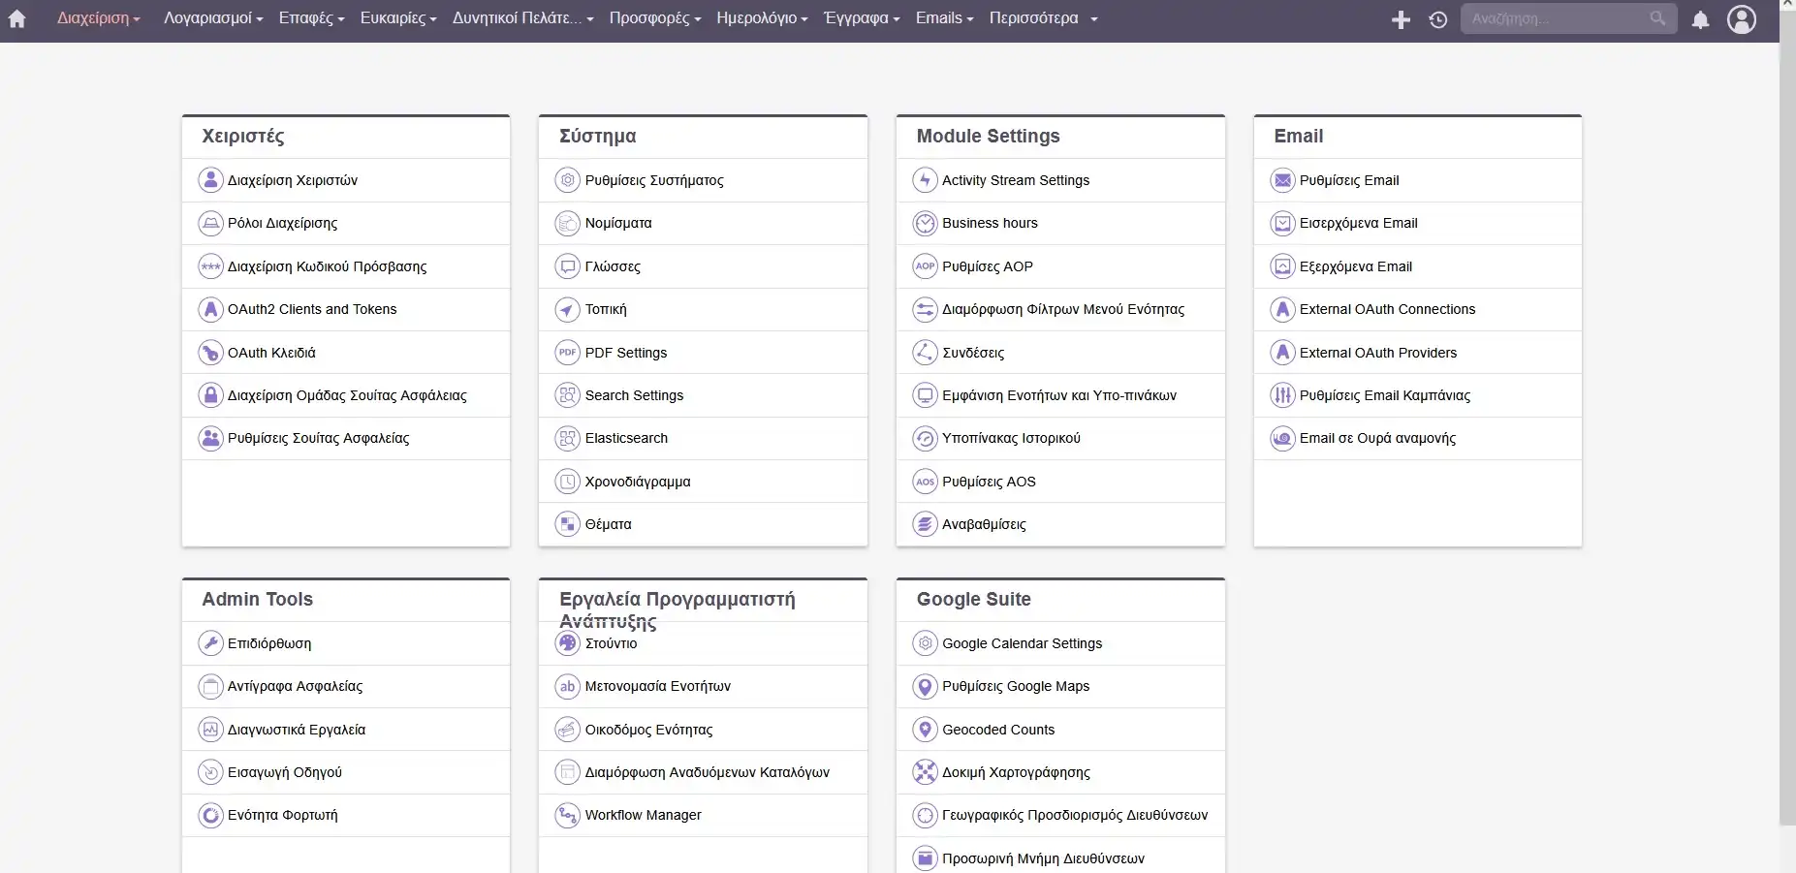Viewport: 1796px width, 873px height.
Task: Open the Τοπική locale link
Action: pyautogui.click(x=606, y=309)
